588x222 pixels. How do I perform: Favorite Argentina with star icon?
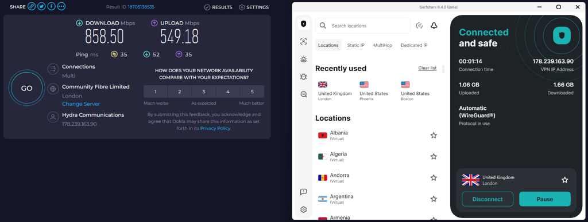coord(434,199)
